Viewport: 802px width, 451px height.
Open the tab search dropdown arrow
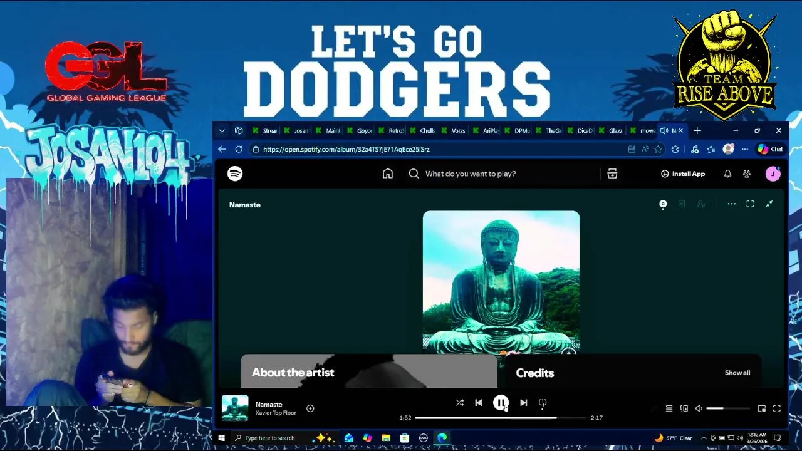[222, 130]
